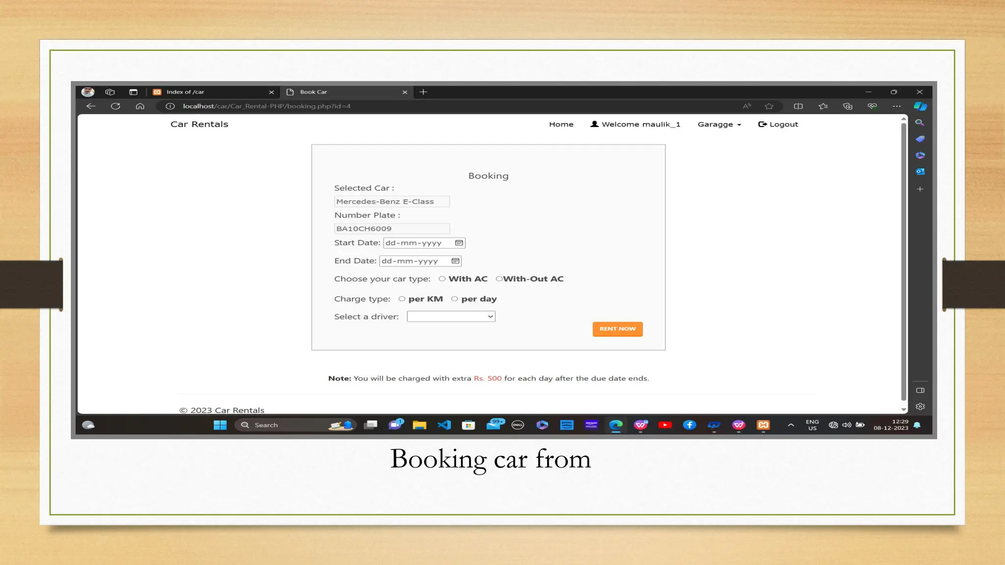This screenshot has width=1005, height=565.
Task: Open XAMPP icon in taskbar
Action: 763,425
